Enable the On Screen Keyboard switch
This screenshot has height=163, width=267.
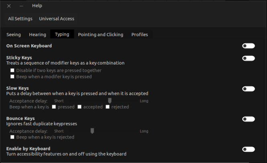(x=248, y=46)
